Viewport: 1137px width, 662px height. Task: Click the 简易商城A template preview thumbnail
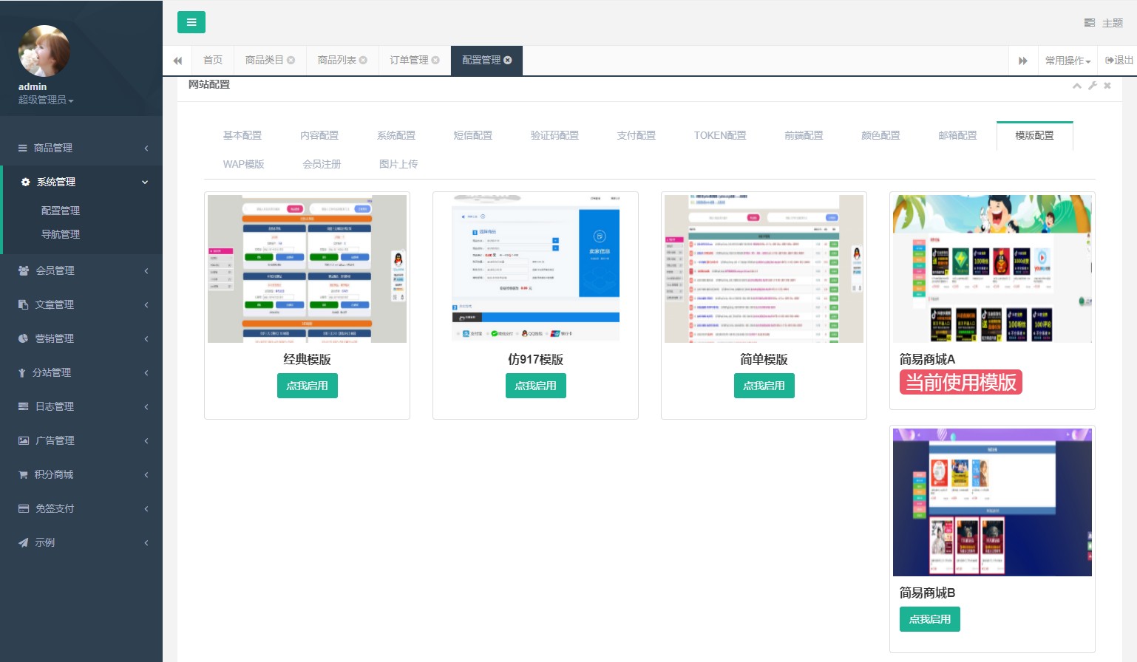pos(992,269)
